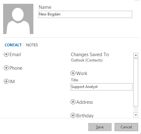
Task: Click scrollbar track below the thumb
Action: 136,110
